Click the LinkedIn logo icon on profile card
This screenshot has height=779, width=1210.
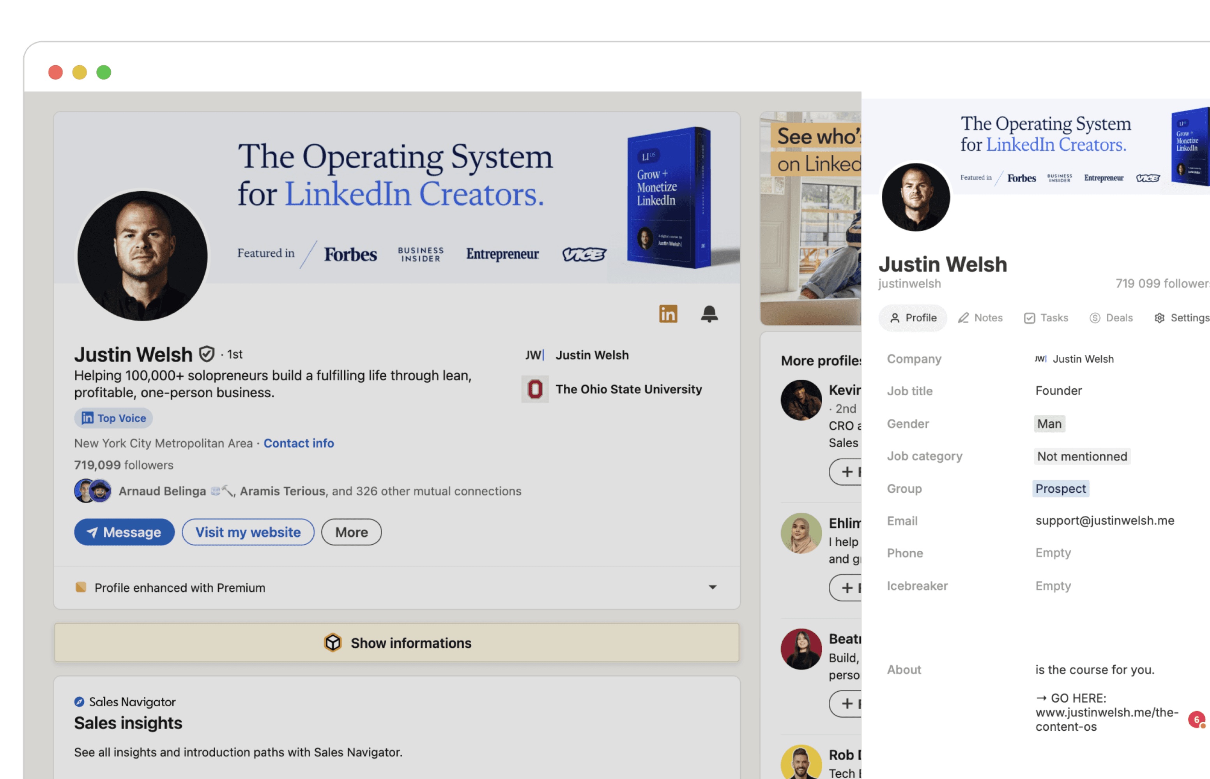tap(668, 314)
